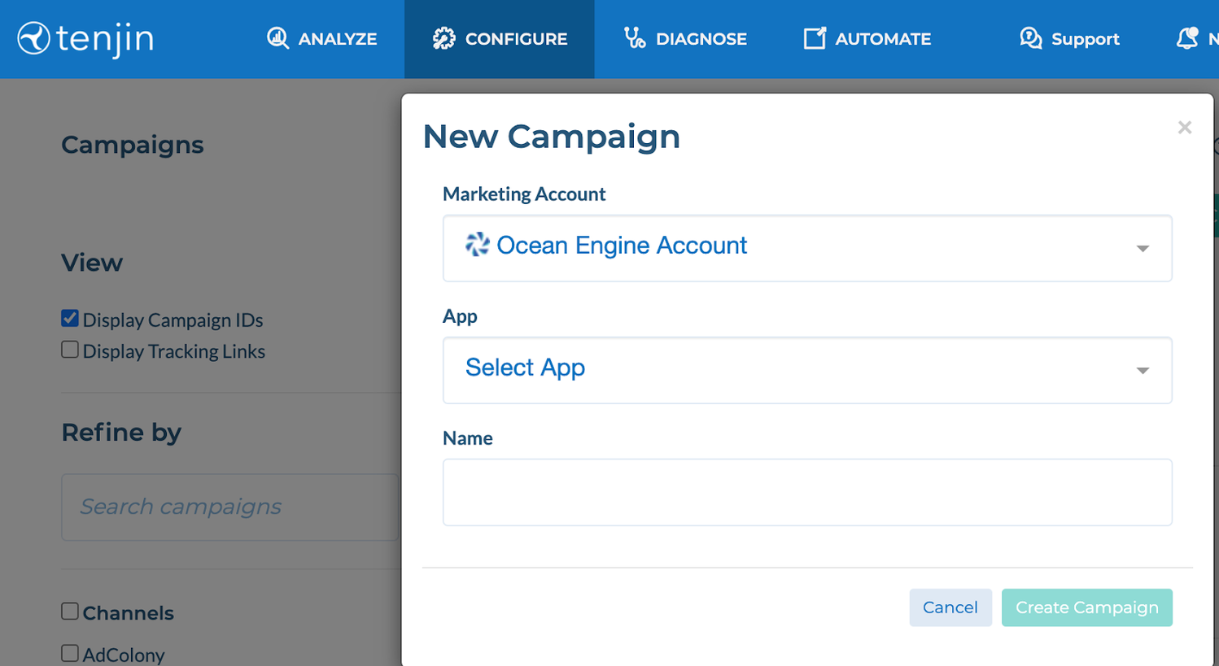Click the Refine by heading
This screenshot has width=1219, height=666.
[x=121, y=433]
